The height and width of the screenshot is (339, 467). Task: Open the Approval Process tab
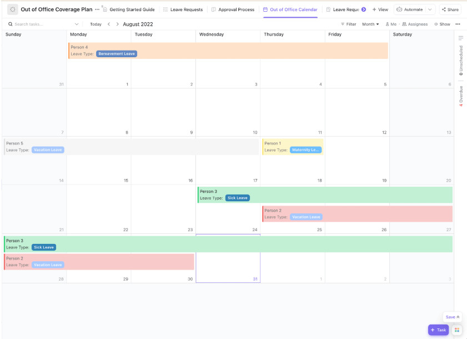tap(233, 9)
